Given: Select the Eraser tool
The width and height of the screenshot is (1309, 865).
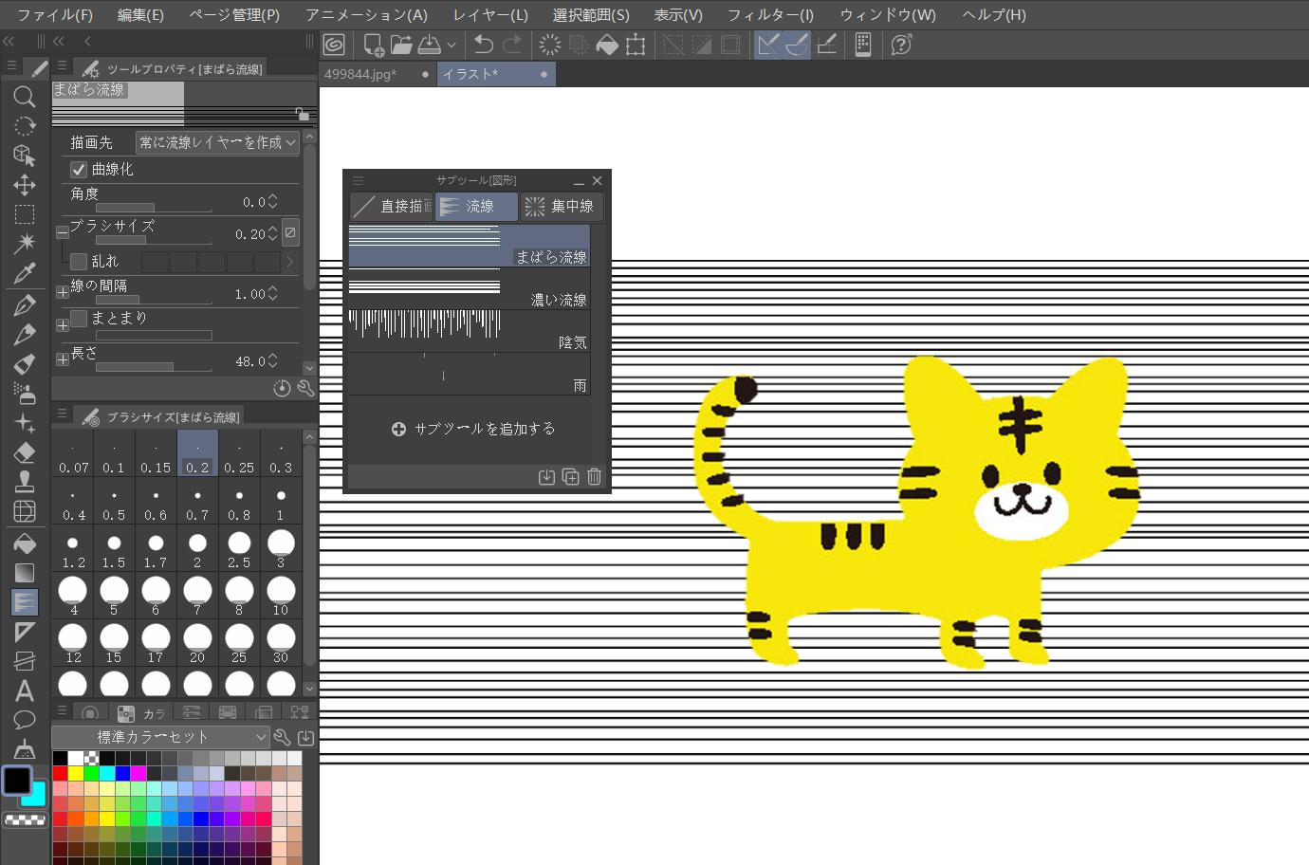Looking at the screenshot, I should click(x=25, y=453).
